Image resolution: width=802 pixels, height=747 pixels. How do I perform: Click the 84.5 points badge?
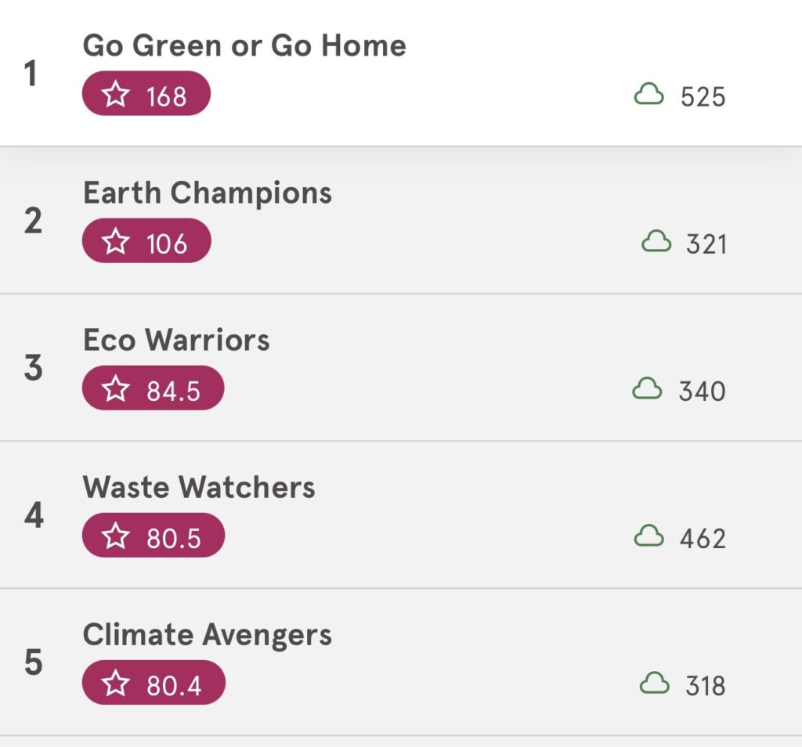point(154,389)
